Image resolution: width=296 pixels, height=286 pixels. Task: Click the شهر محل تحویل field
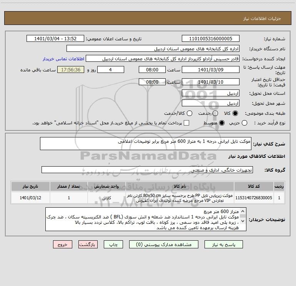211,103
